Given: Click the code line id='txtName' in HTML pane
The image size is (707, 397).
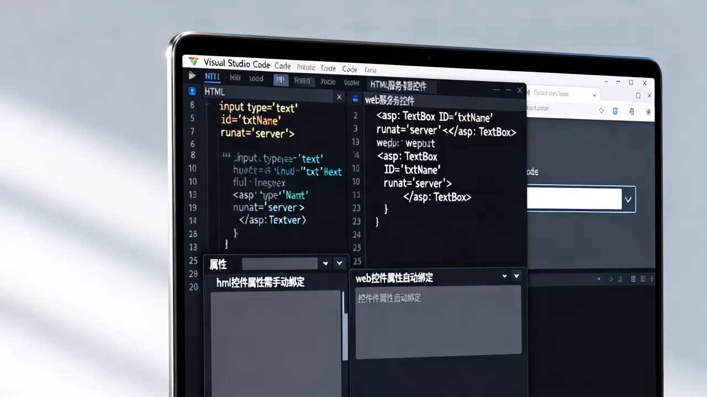Looking at the screenshot, I should click(x=251, y=120).
